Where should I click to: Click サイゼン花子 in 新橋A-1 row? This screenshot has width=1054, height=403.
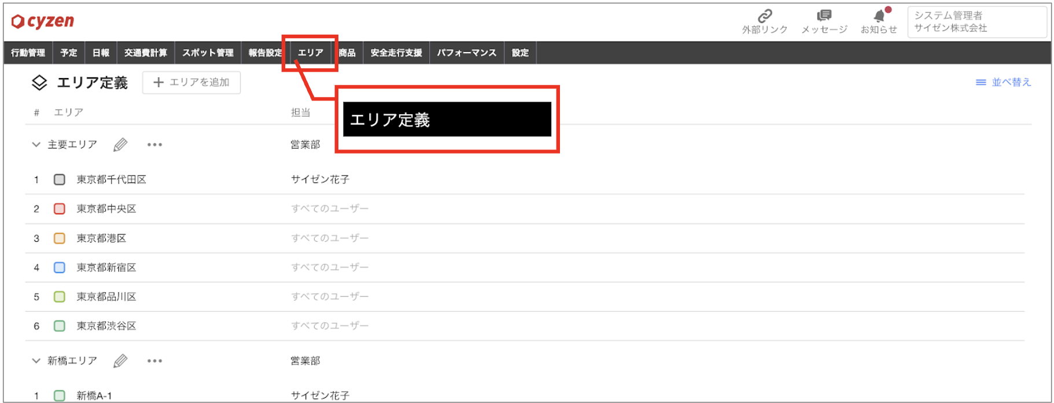[x=320, y=395]
